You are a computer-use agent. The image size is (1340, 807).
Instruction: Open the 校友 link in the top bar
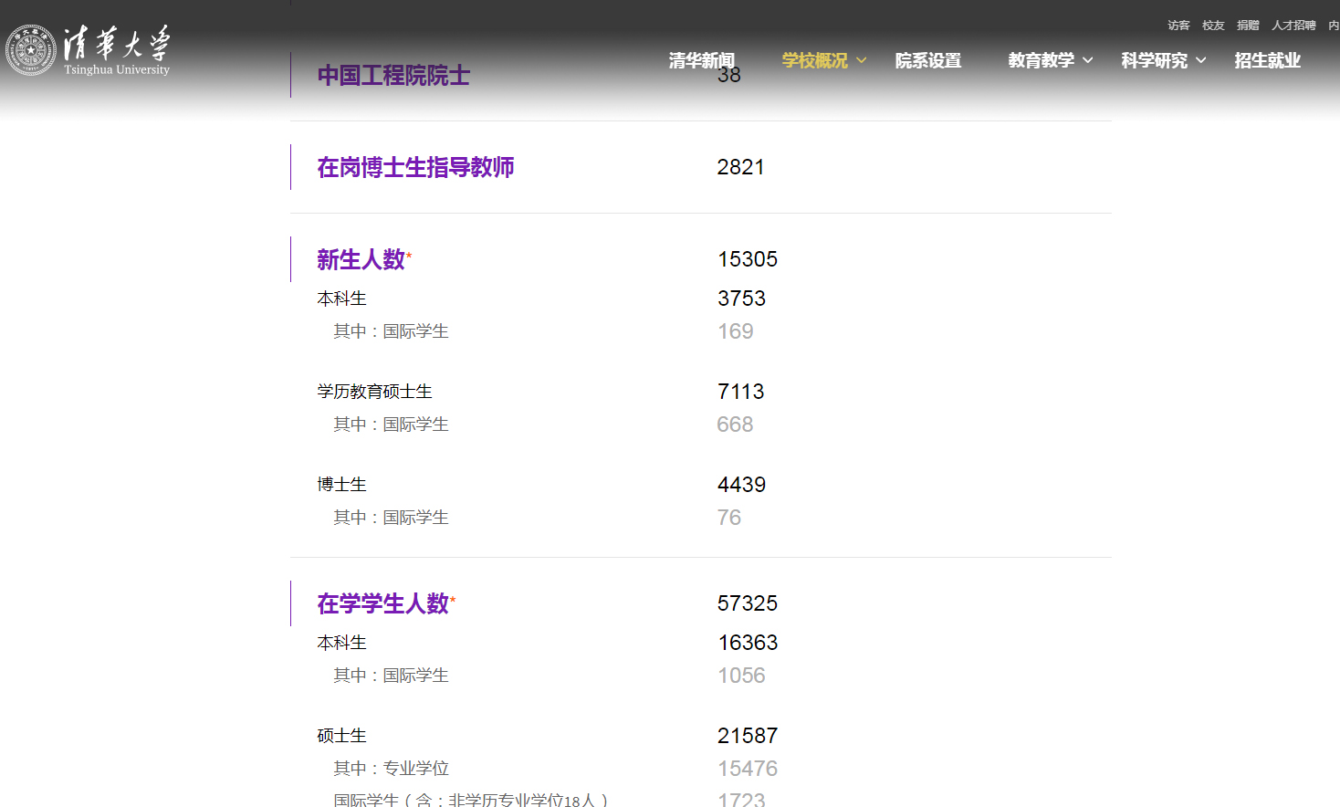(x=1212, y=25)
